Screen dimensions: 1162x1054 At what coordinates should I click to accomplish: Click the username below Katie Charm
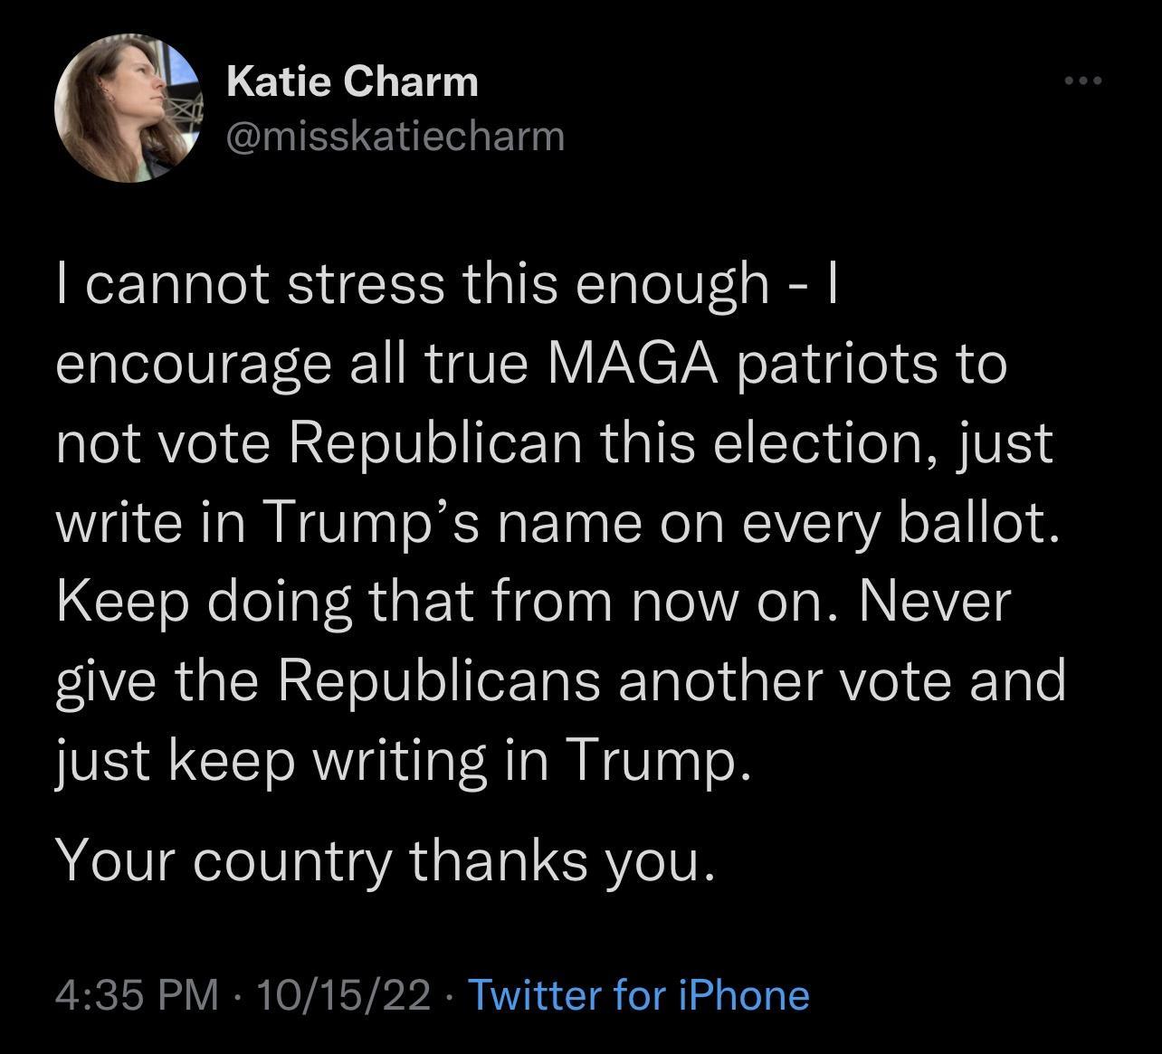[394, 136]
